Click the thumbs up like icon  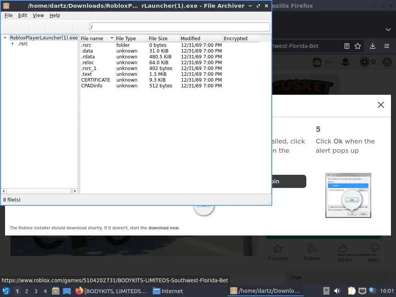343,249
